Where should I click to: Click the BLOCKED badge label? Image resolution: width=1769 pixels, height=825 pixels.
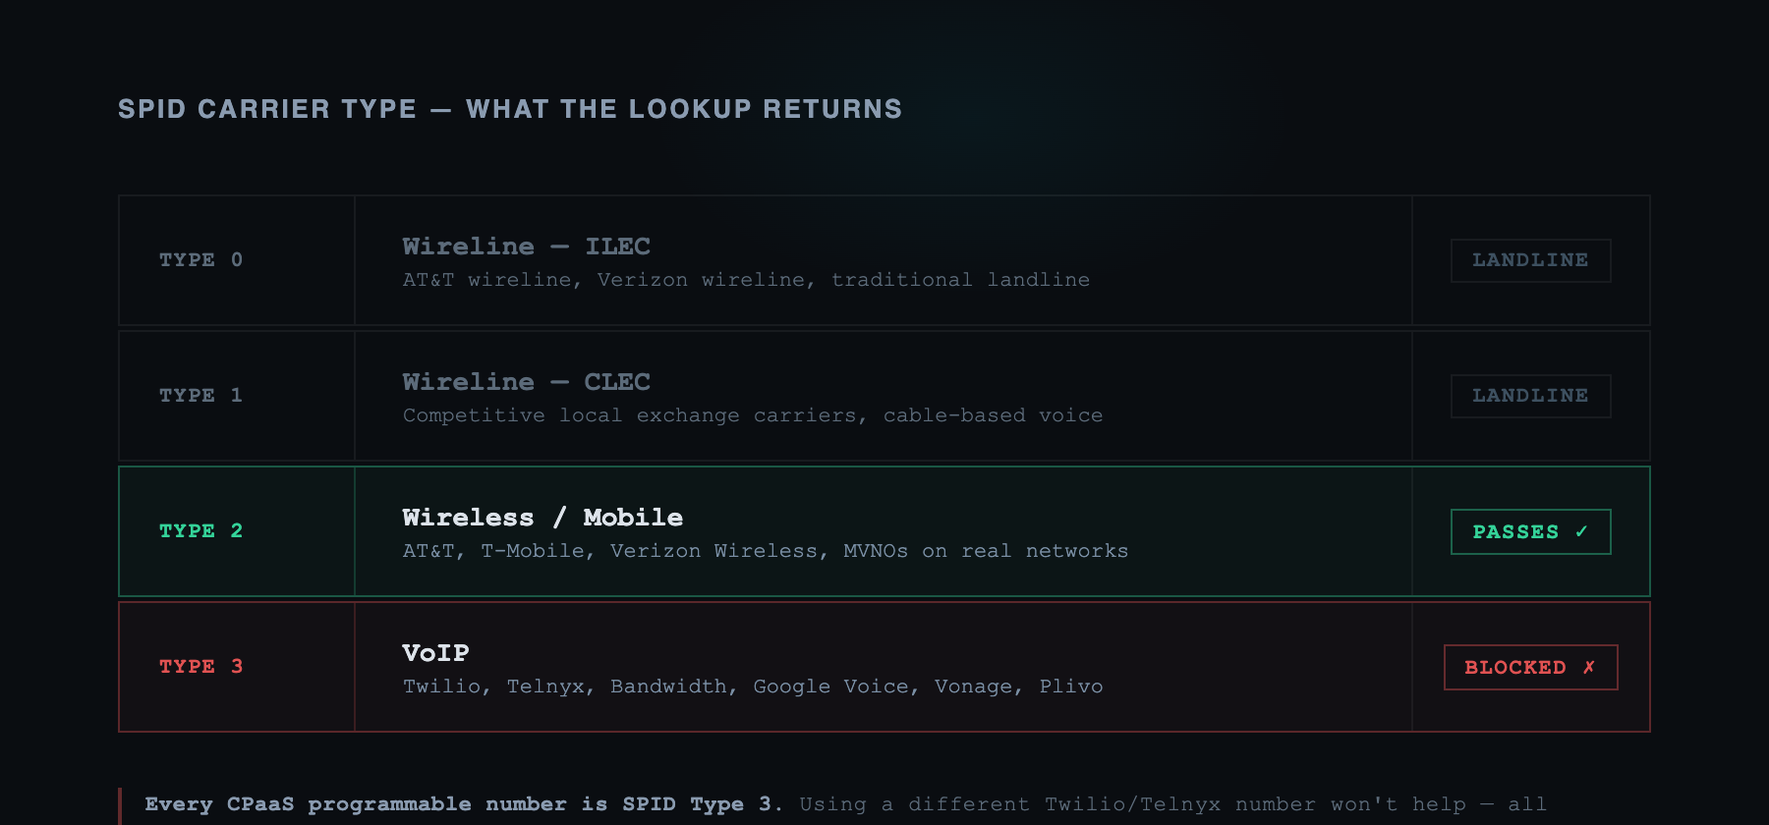pyautogui.click(x=1514, y=668)
